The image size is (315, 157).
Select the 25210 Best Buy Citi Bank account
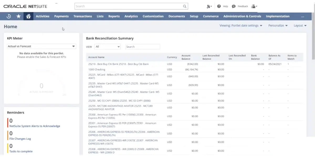click(x=119, y=64)
